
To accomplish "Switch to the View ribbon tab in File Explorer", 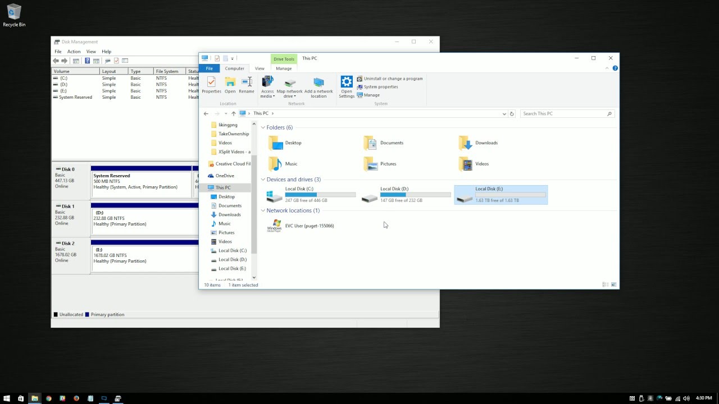I will [x=260, y=68].
